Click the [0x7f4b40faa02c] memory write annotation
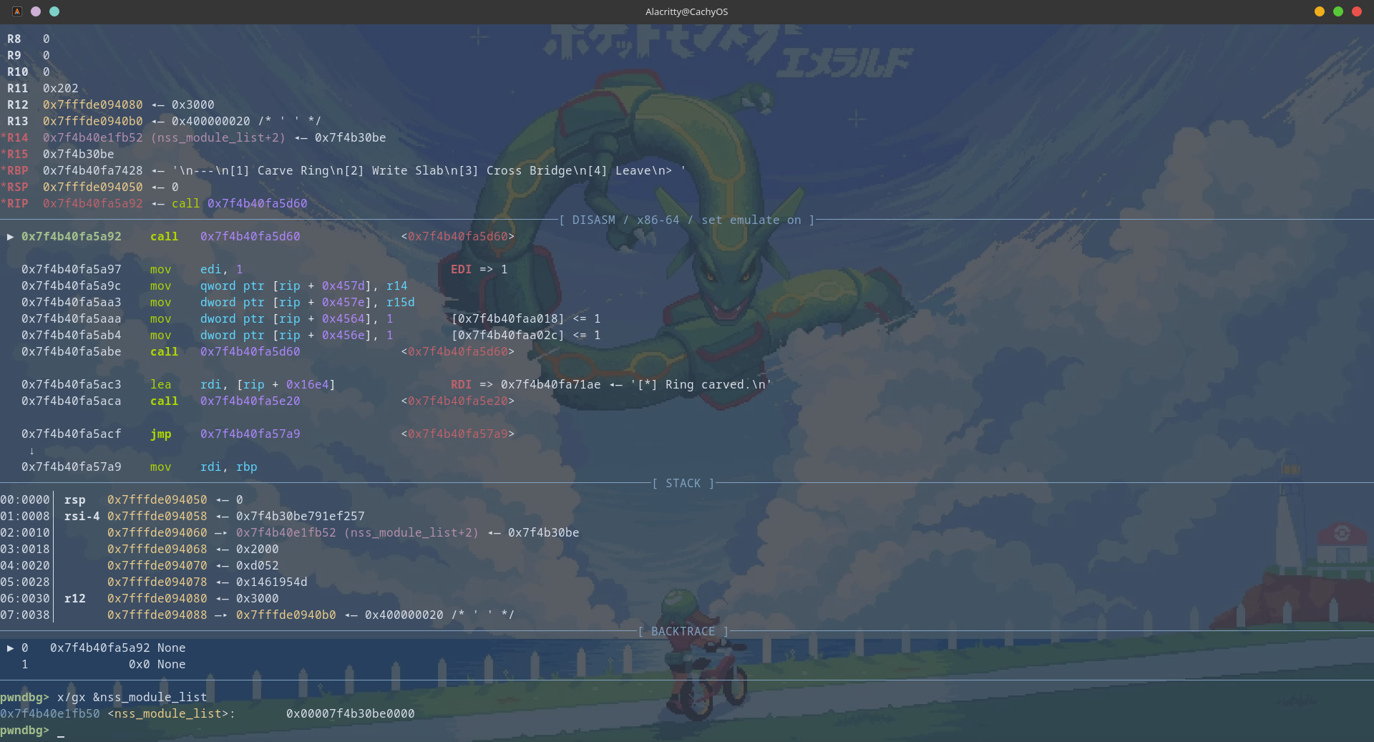The width and height of the screenshot is (1374, 742). (526, 335)
